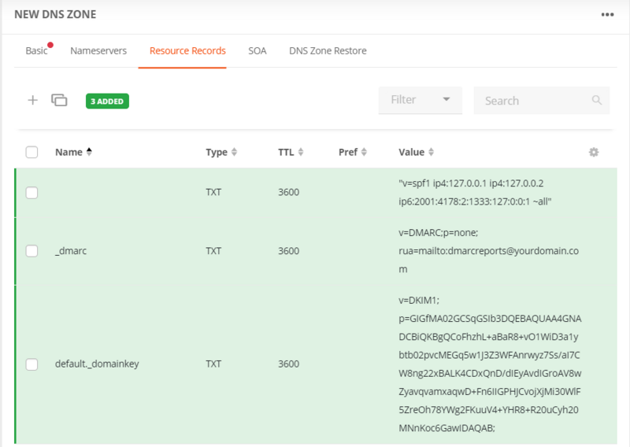Click TTL 3600 in _dmarc row
Viewport: 630px width, 447px height.
tap(288, 251)
